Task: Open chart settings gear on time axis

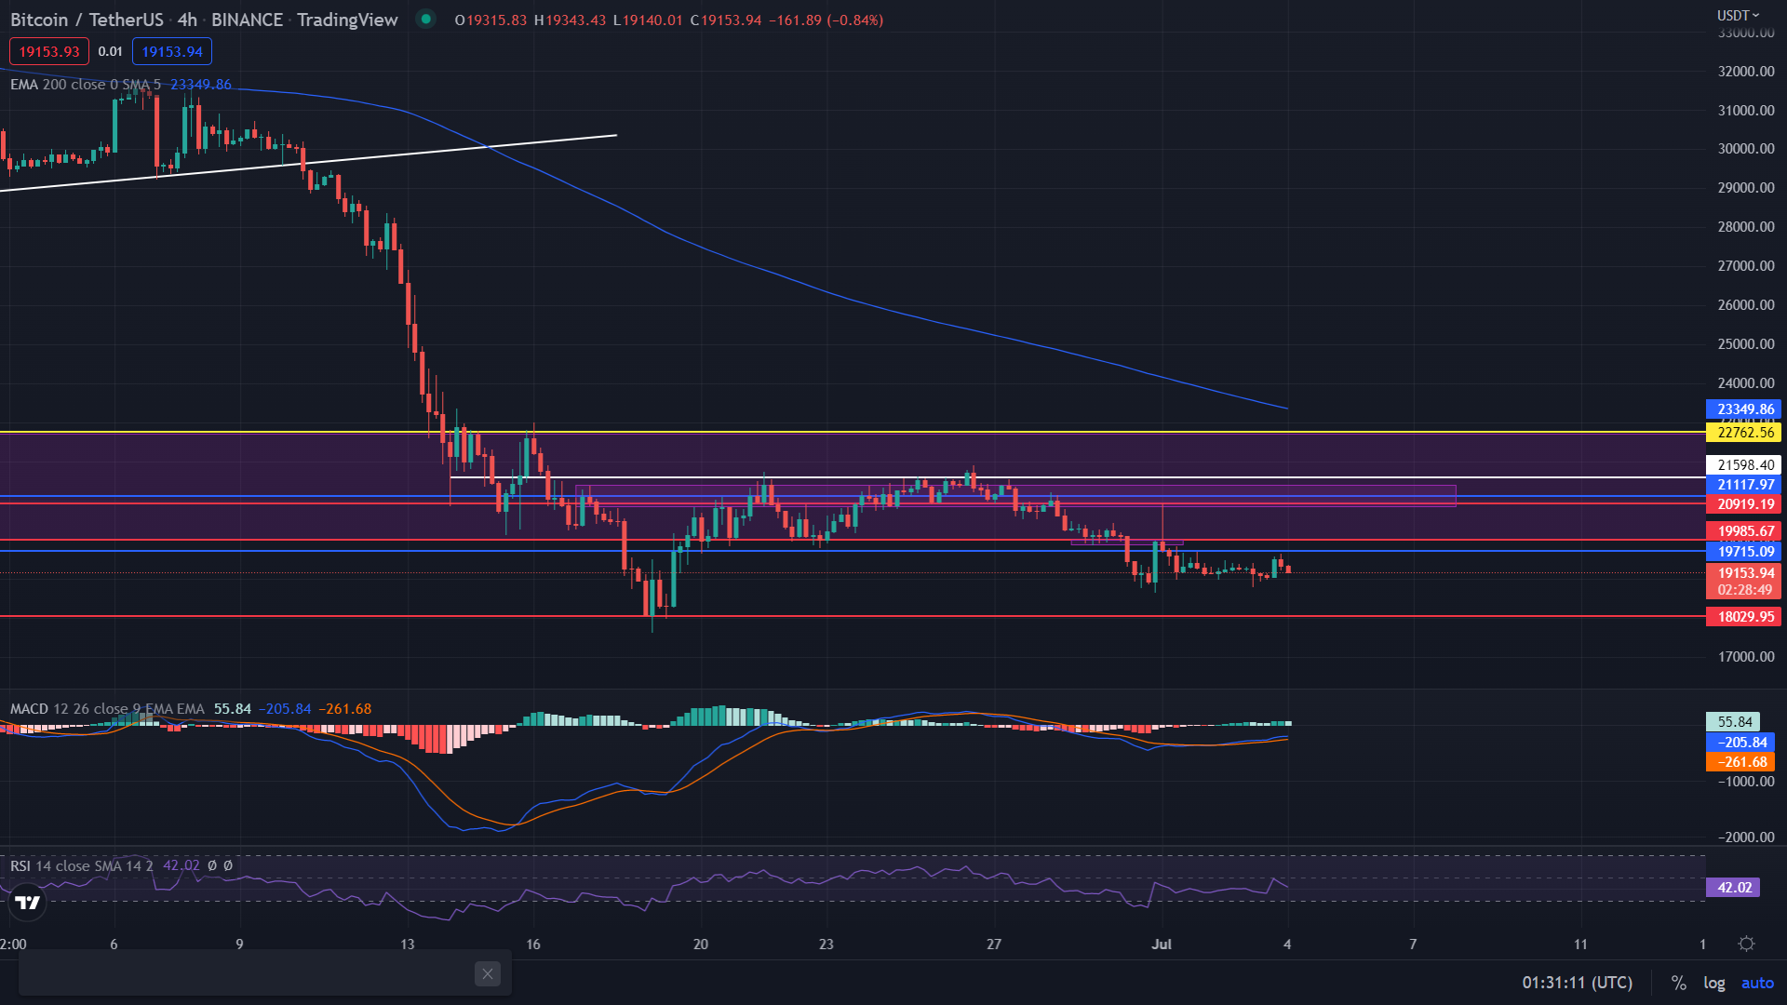Action: coord(1746,944)
